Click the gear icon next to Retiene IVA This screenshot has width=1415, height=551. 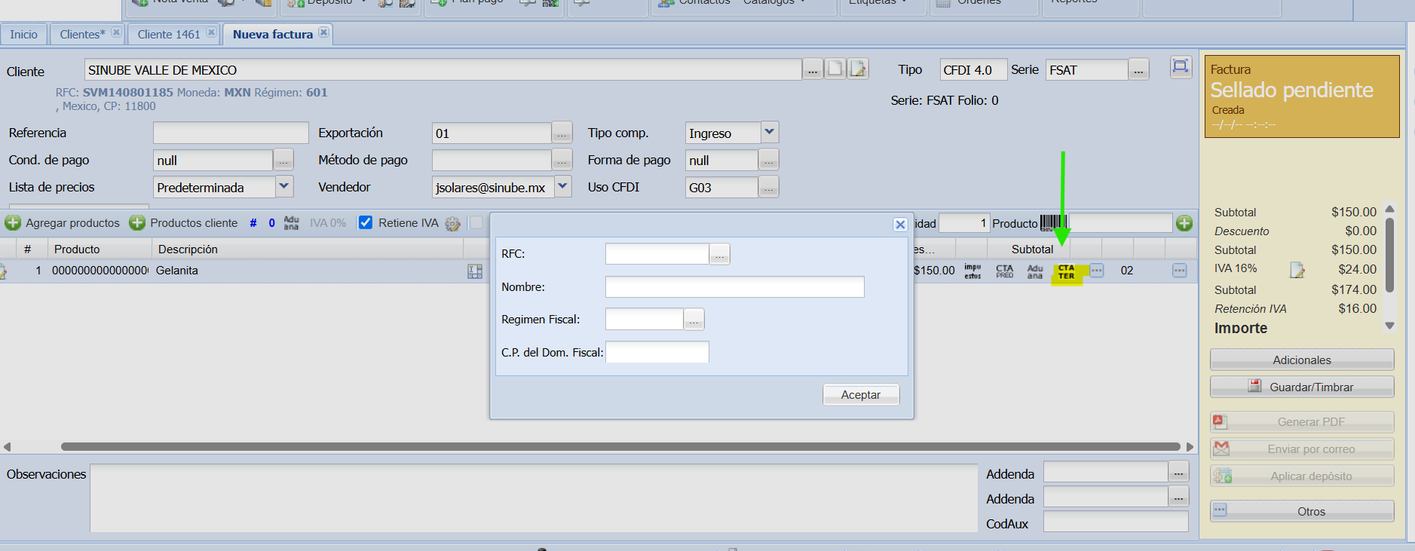[x=452, y=224]
